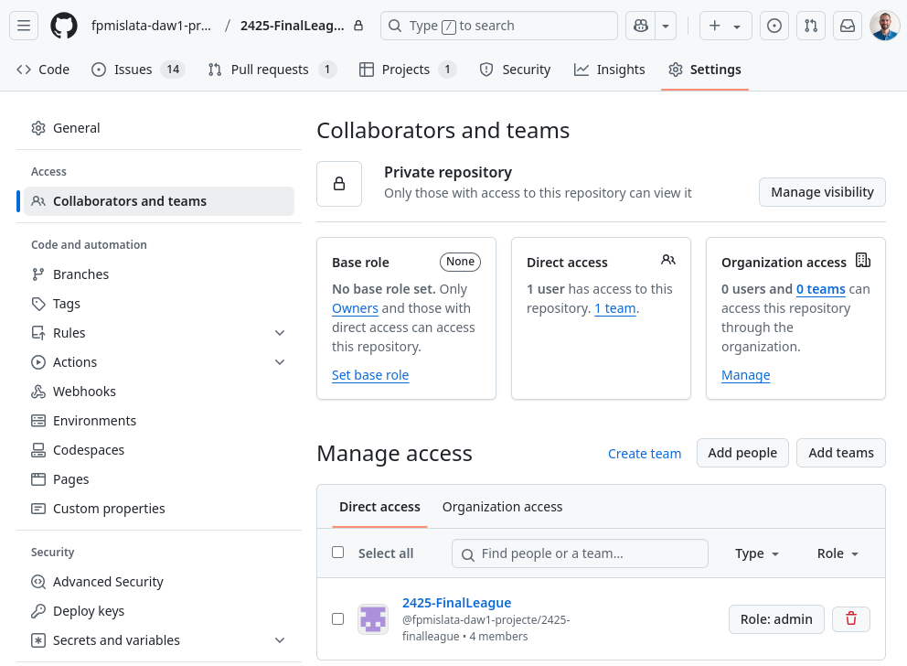Focus the Find people or a team field

(580, 553)
